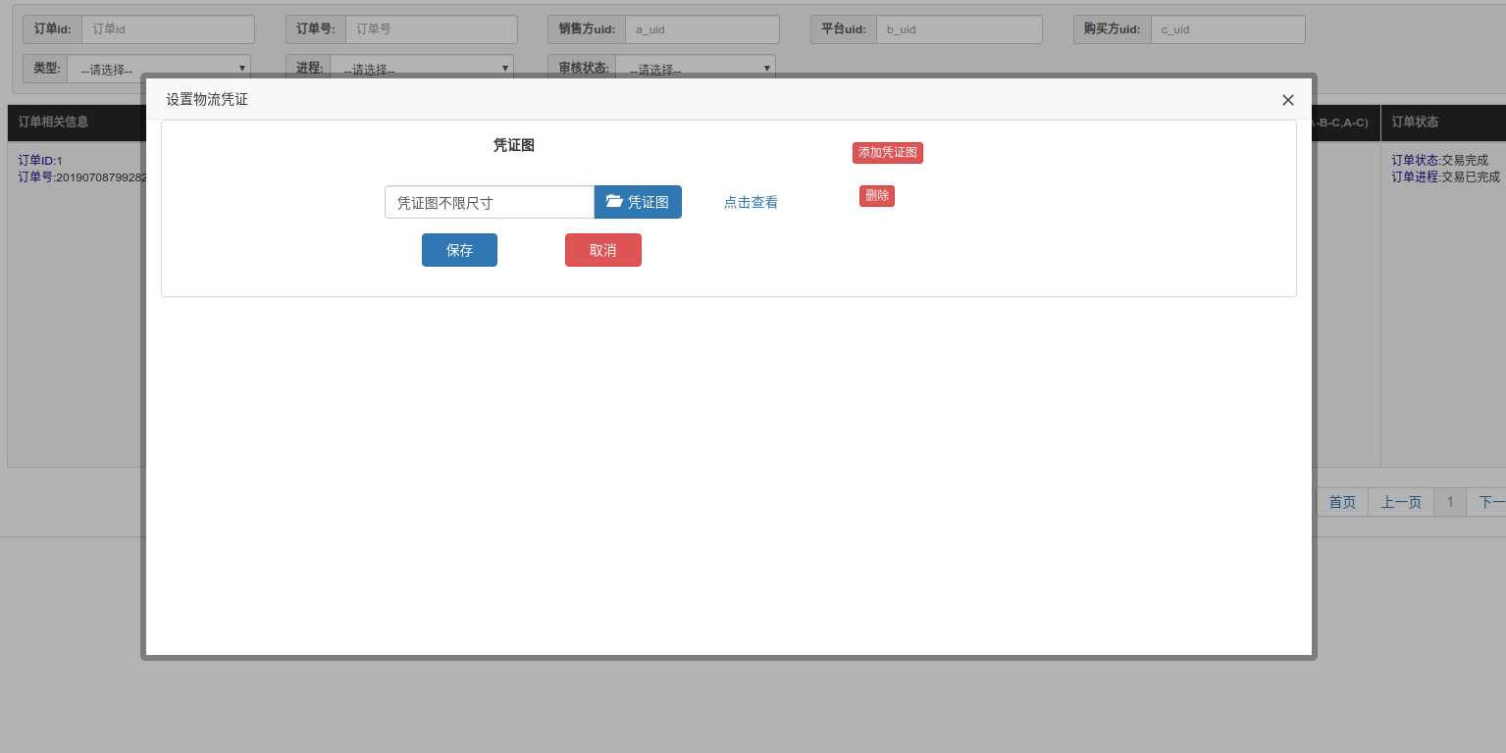Click the 订单进程:交易已完成 text
The width and height of the screenshot is (1506, 753).
coord(1445,176)
